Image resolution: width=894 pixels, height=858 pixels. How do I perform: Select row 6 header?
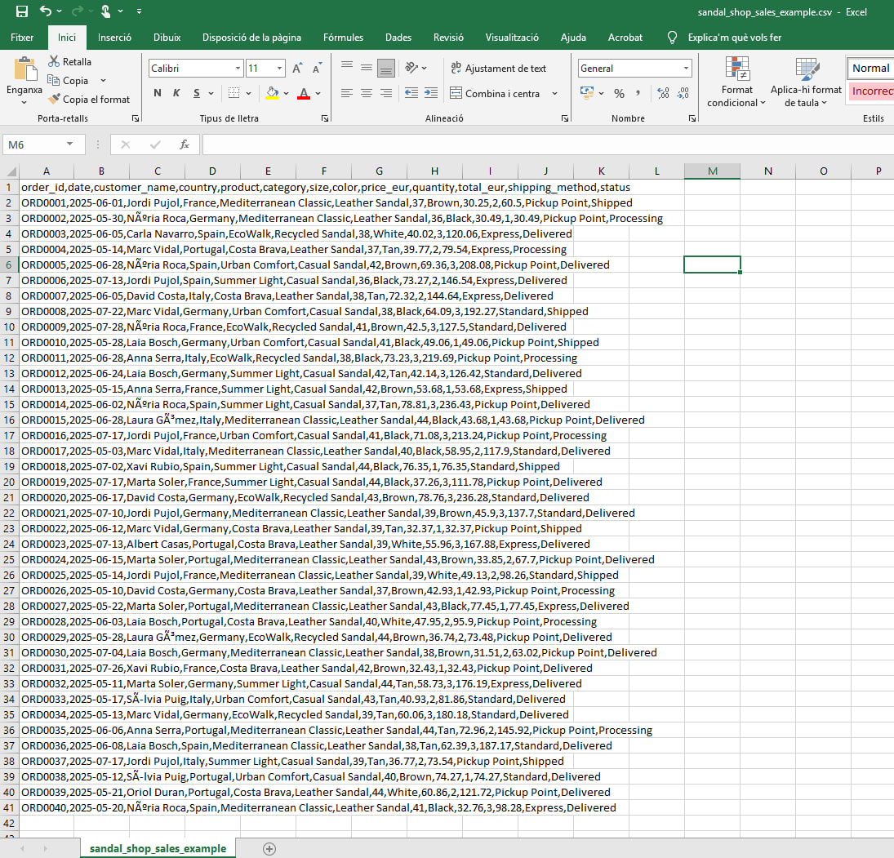(8, 265)
